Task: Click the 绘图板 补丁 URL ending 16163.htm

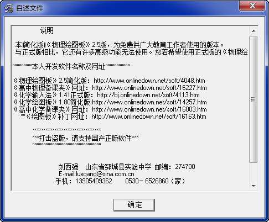Action: (x=149, y=117)
